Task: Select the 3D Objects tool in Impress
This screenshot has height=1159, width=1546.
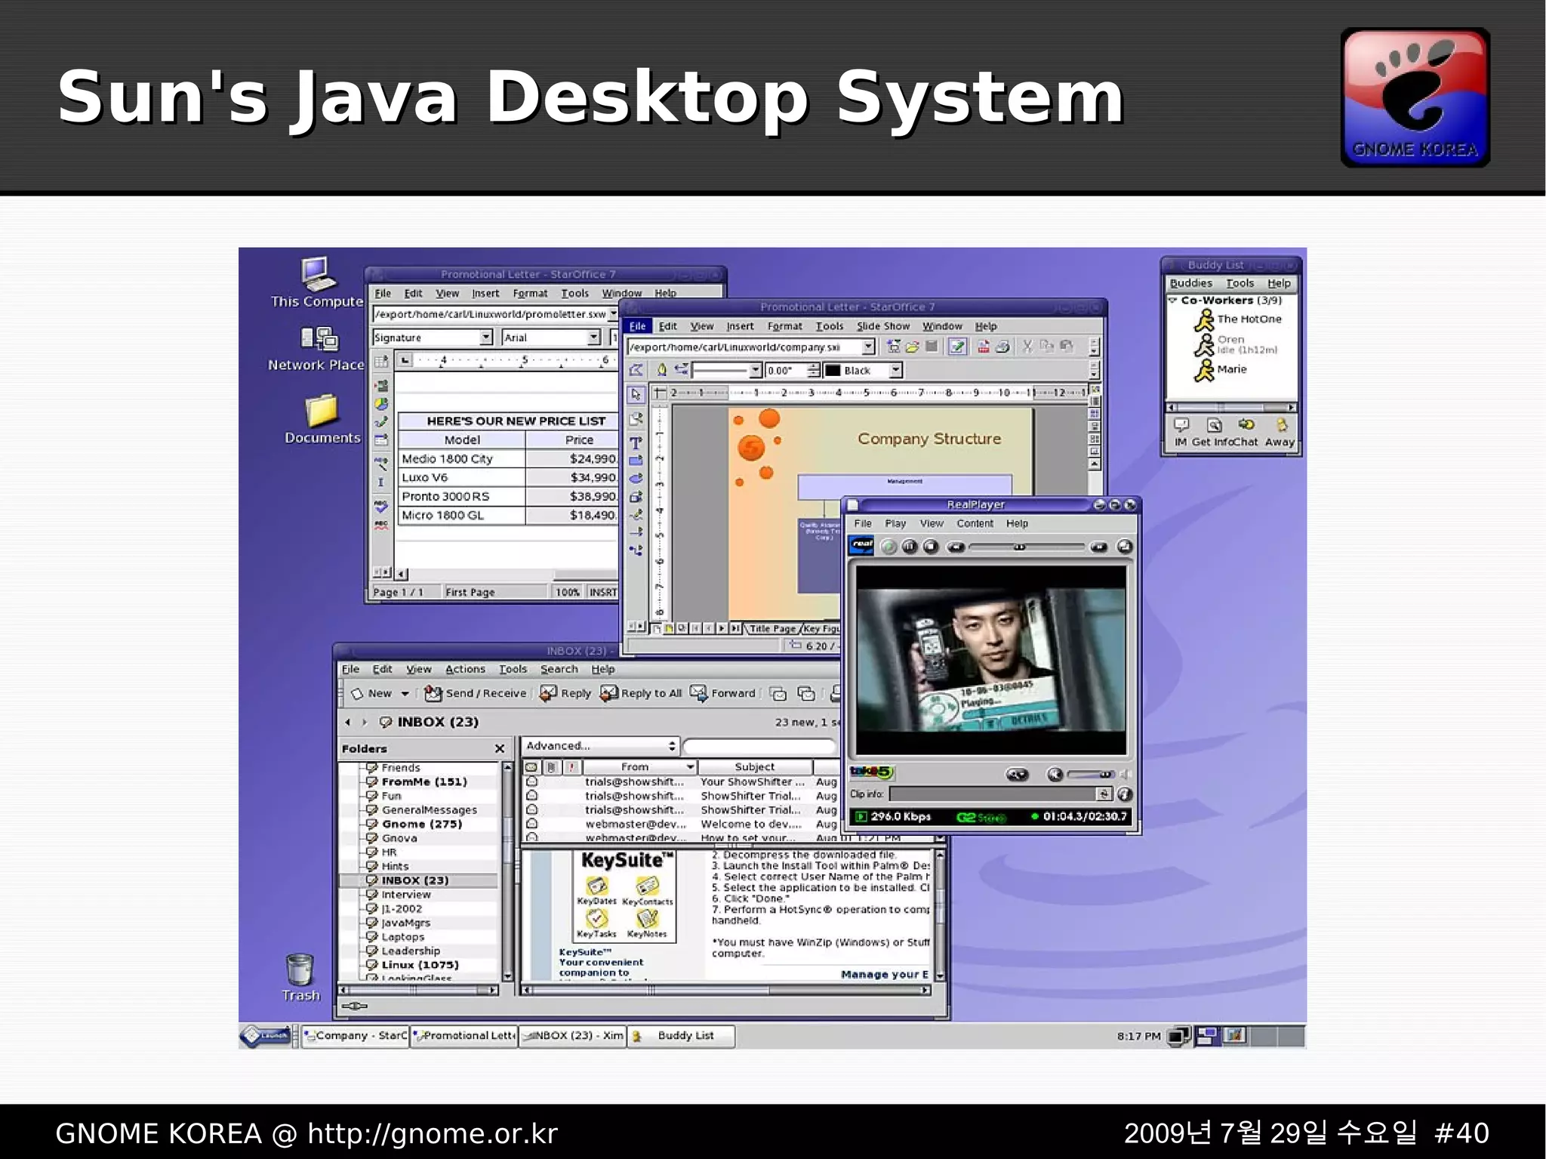Action: (x=636, y=497)
